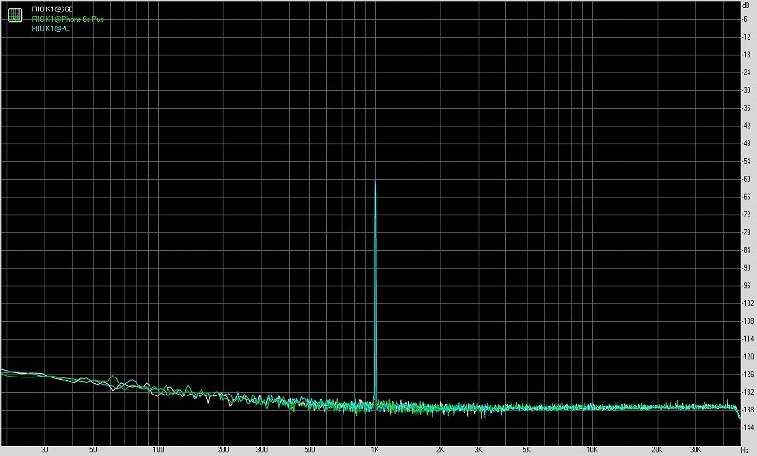Click the 2K label on the frequency axis

coord(441,450)
